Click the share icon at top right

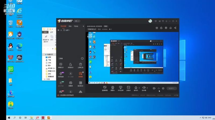[x=175, y=28]
